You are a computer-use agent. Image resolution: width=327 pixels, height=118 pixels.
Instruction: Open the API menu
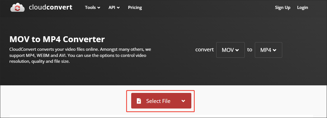tap(114, 8)
